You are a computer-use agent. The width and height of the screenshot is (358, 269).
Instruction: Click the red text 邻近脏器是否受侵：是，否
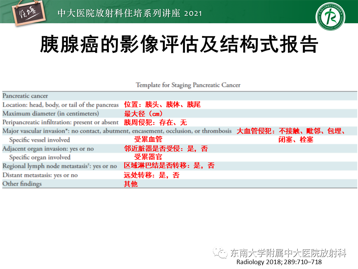coord(166,149)
